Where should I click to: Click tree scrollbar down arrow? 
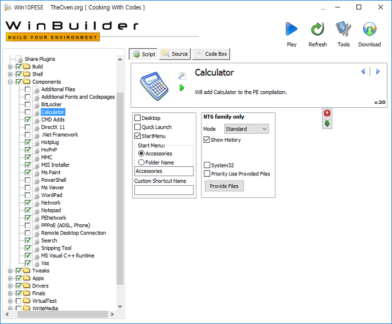click(120, 306)
